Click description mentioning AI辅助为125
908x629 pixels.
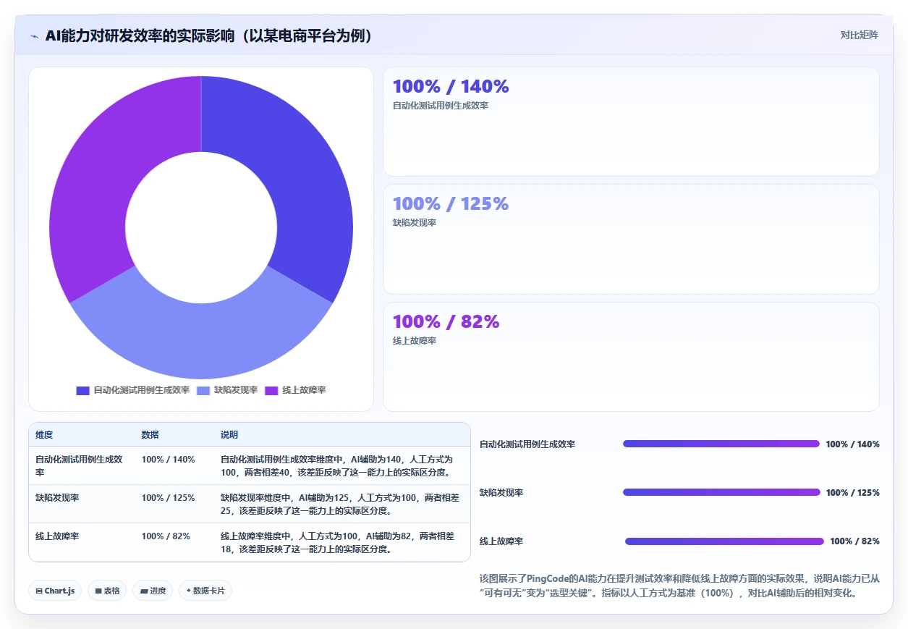[339, 504]
